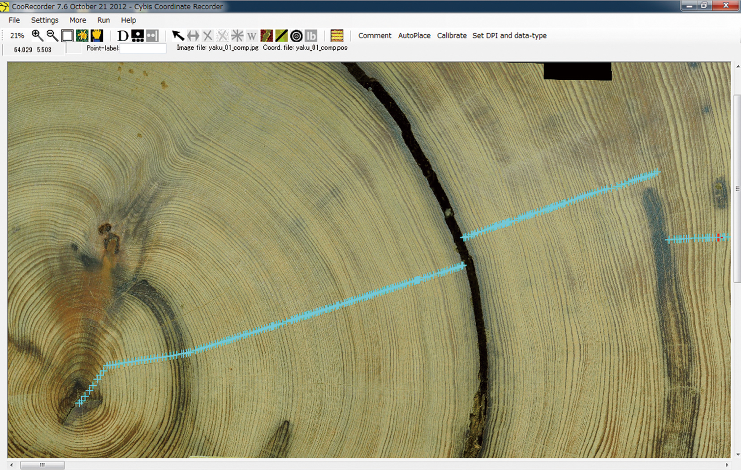
Task: Click the black square with dots icon
Action: pos(138,36)
